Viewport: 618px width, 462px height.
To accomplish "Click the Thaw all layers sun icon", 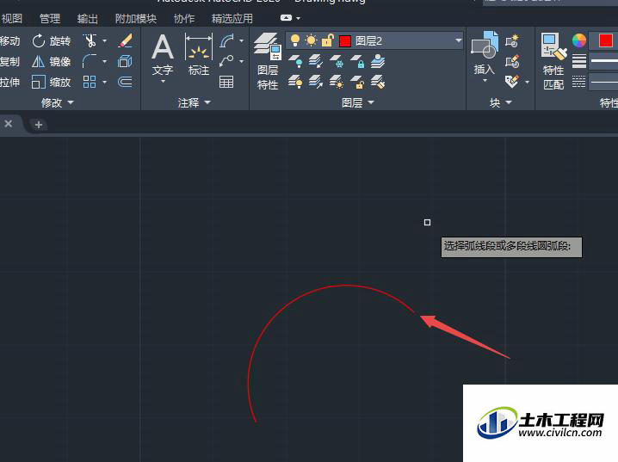I will (x=337, y=82).
